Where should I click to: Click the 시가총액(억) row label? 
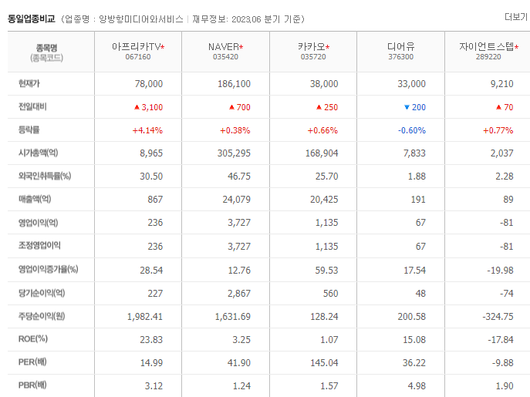[39, 153]
